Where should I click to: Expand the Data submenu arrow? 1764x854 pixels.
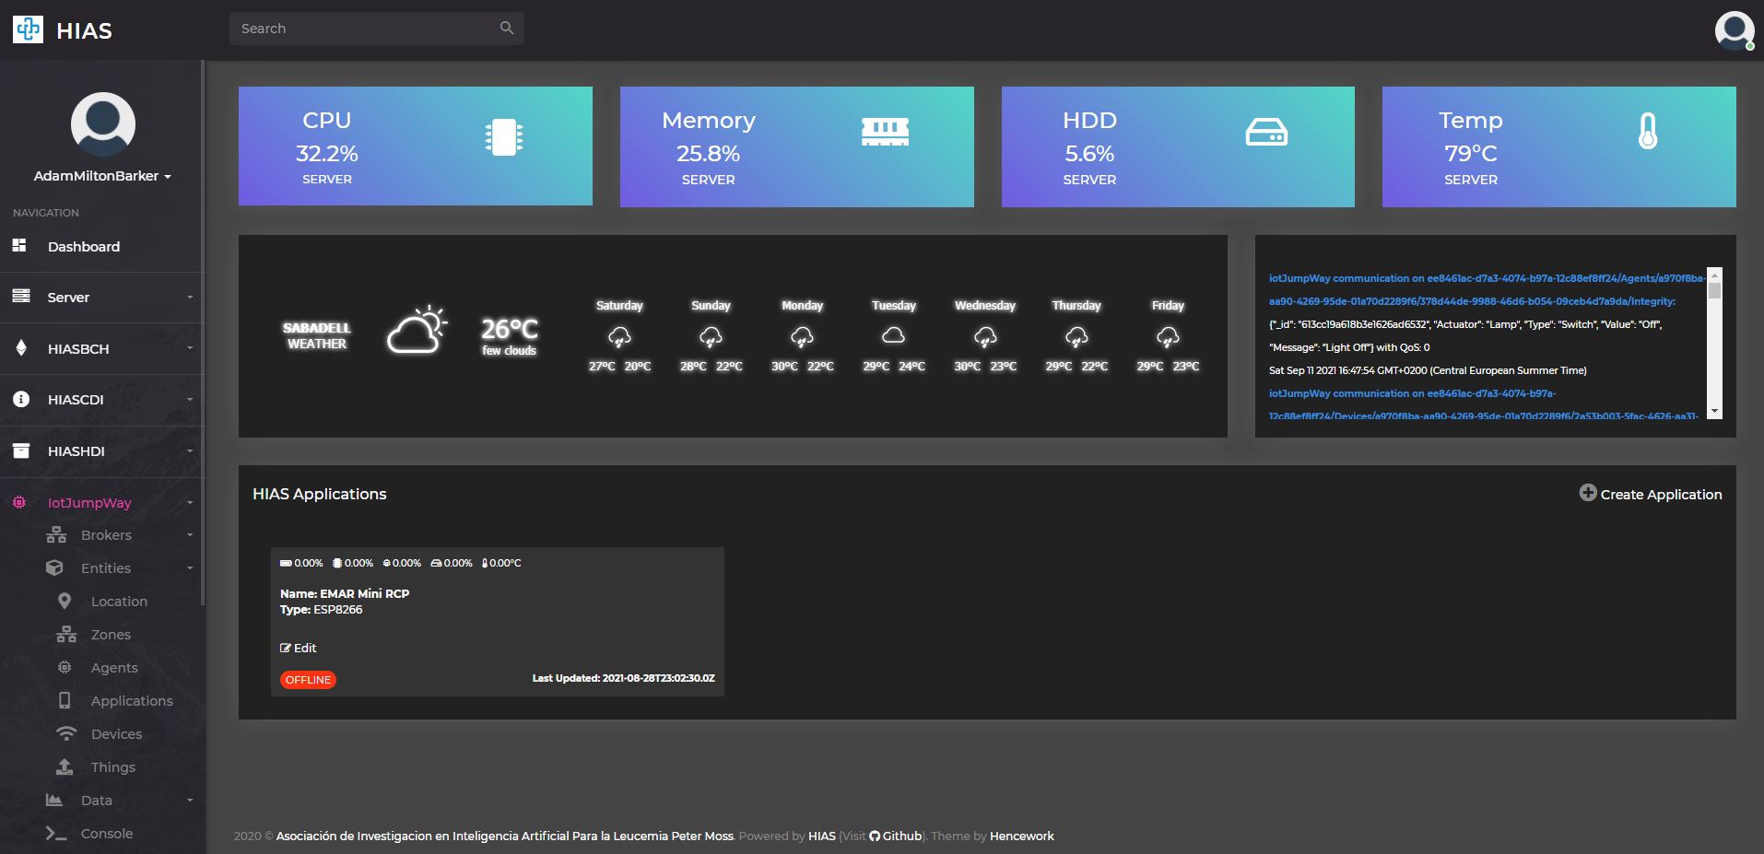tap(190, 801)
